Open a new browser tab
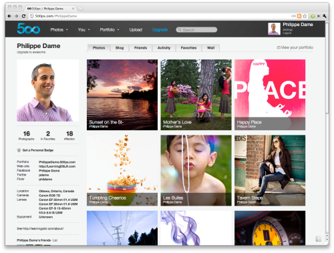 (x=80, y=9)
